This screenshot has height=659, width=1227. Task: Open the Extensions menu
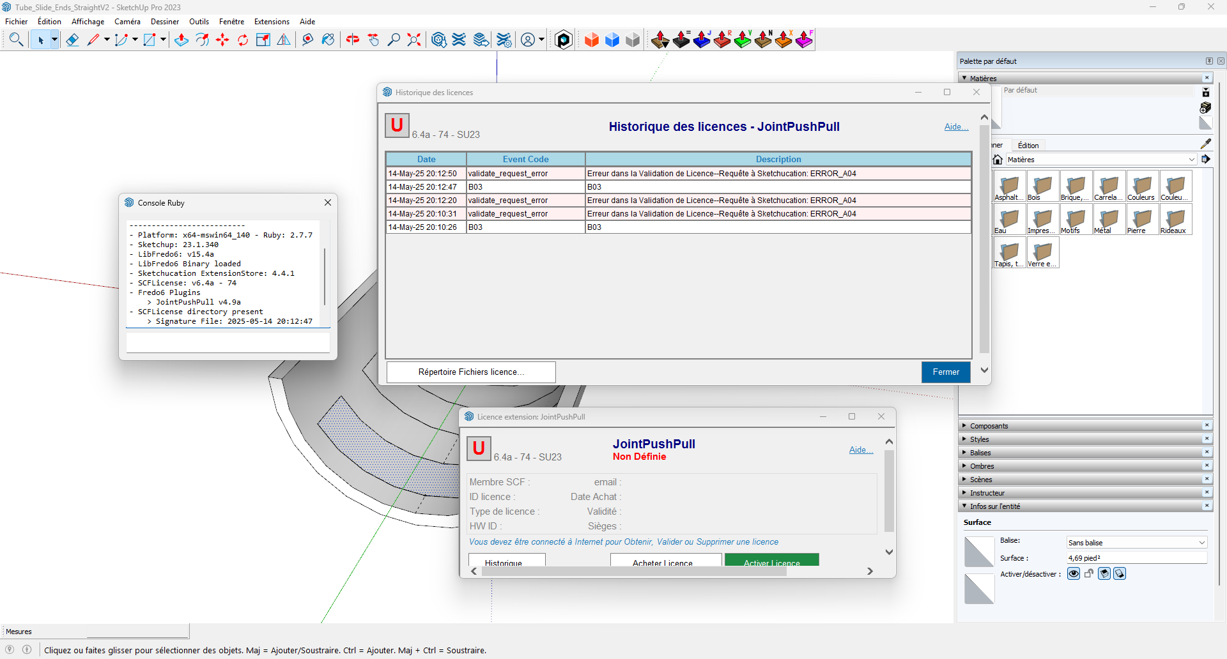click(x=272, y=22)
